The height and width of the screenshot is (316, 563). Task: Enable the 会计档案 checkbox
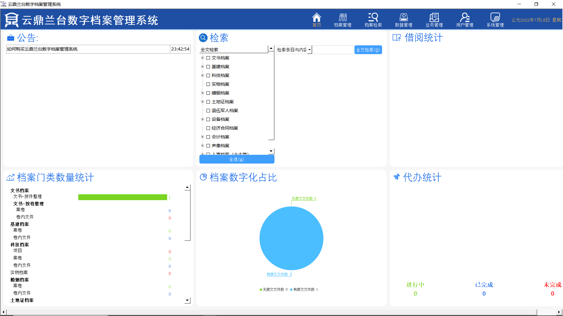coord(208,137)
